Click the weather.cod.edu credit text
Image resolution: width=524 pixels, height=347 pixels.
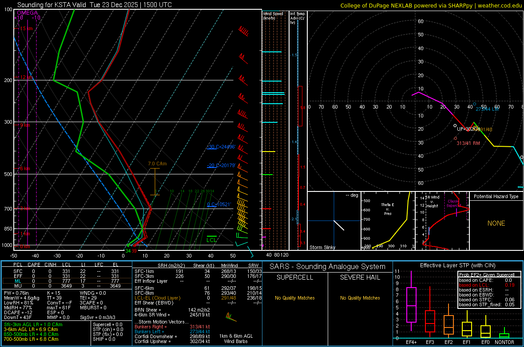coord(500,6)
